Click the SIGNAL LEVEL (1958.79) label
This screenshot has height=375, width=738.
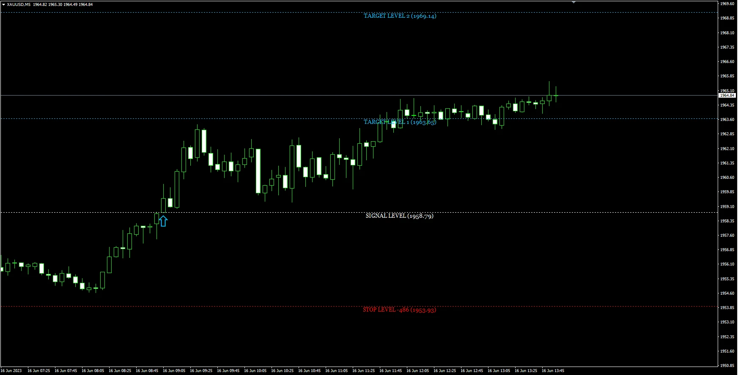[x=399, y=216]
